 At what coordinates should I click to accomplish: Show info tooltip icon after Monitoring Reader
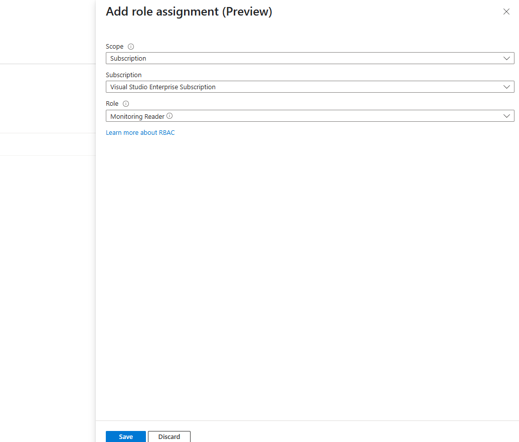[169, 116]
